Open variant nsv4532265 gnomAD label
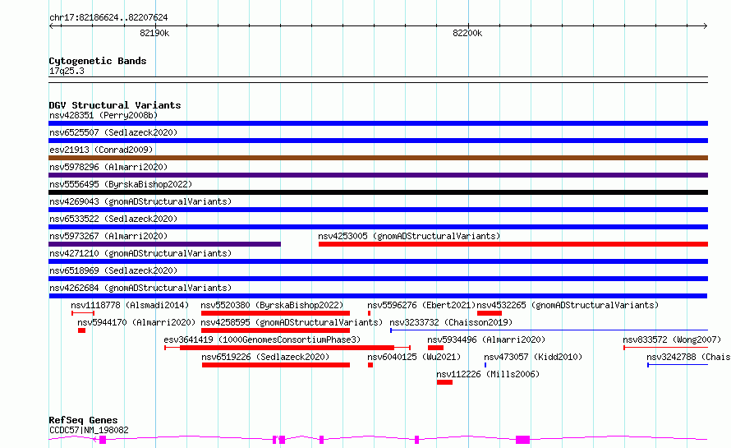Image resolution: width=731 pixels, height=448 pixels. [x=568, y=305]
